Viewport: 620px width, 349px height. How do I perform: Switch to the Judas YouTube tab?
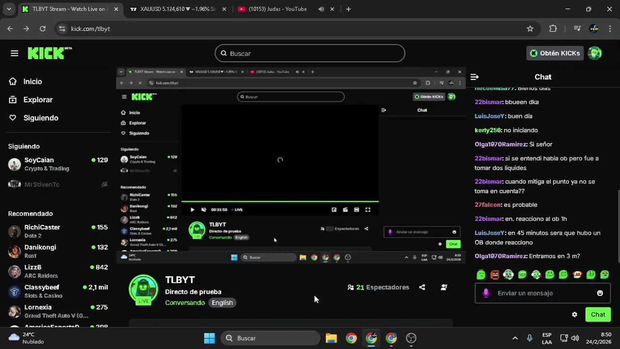(285, 9)
